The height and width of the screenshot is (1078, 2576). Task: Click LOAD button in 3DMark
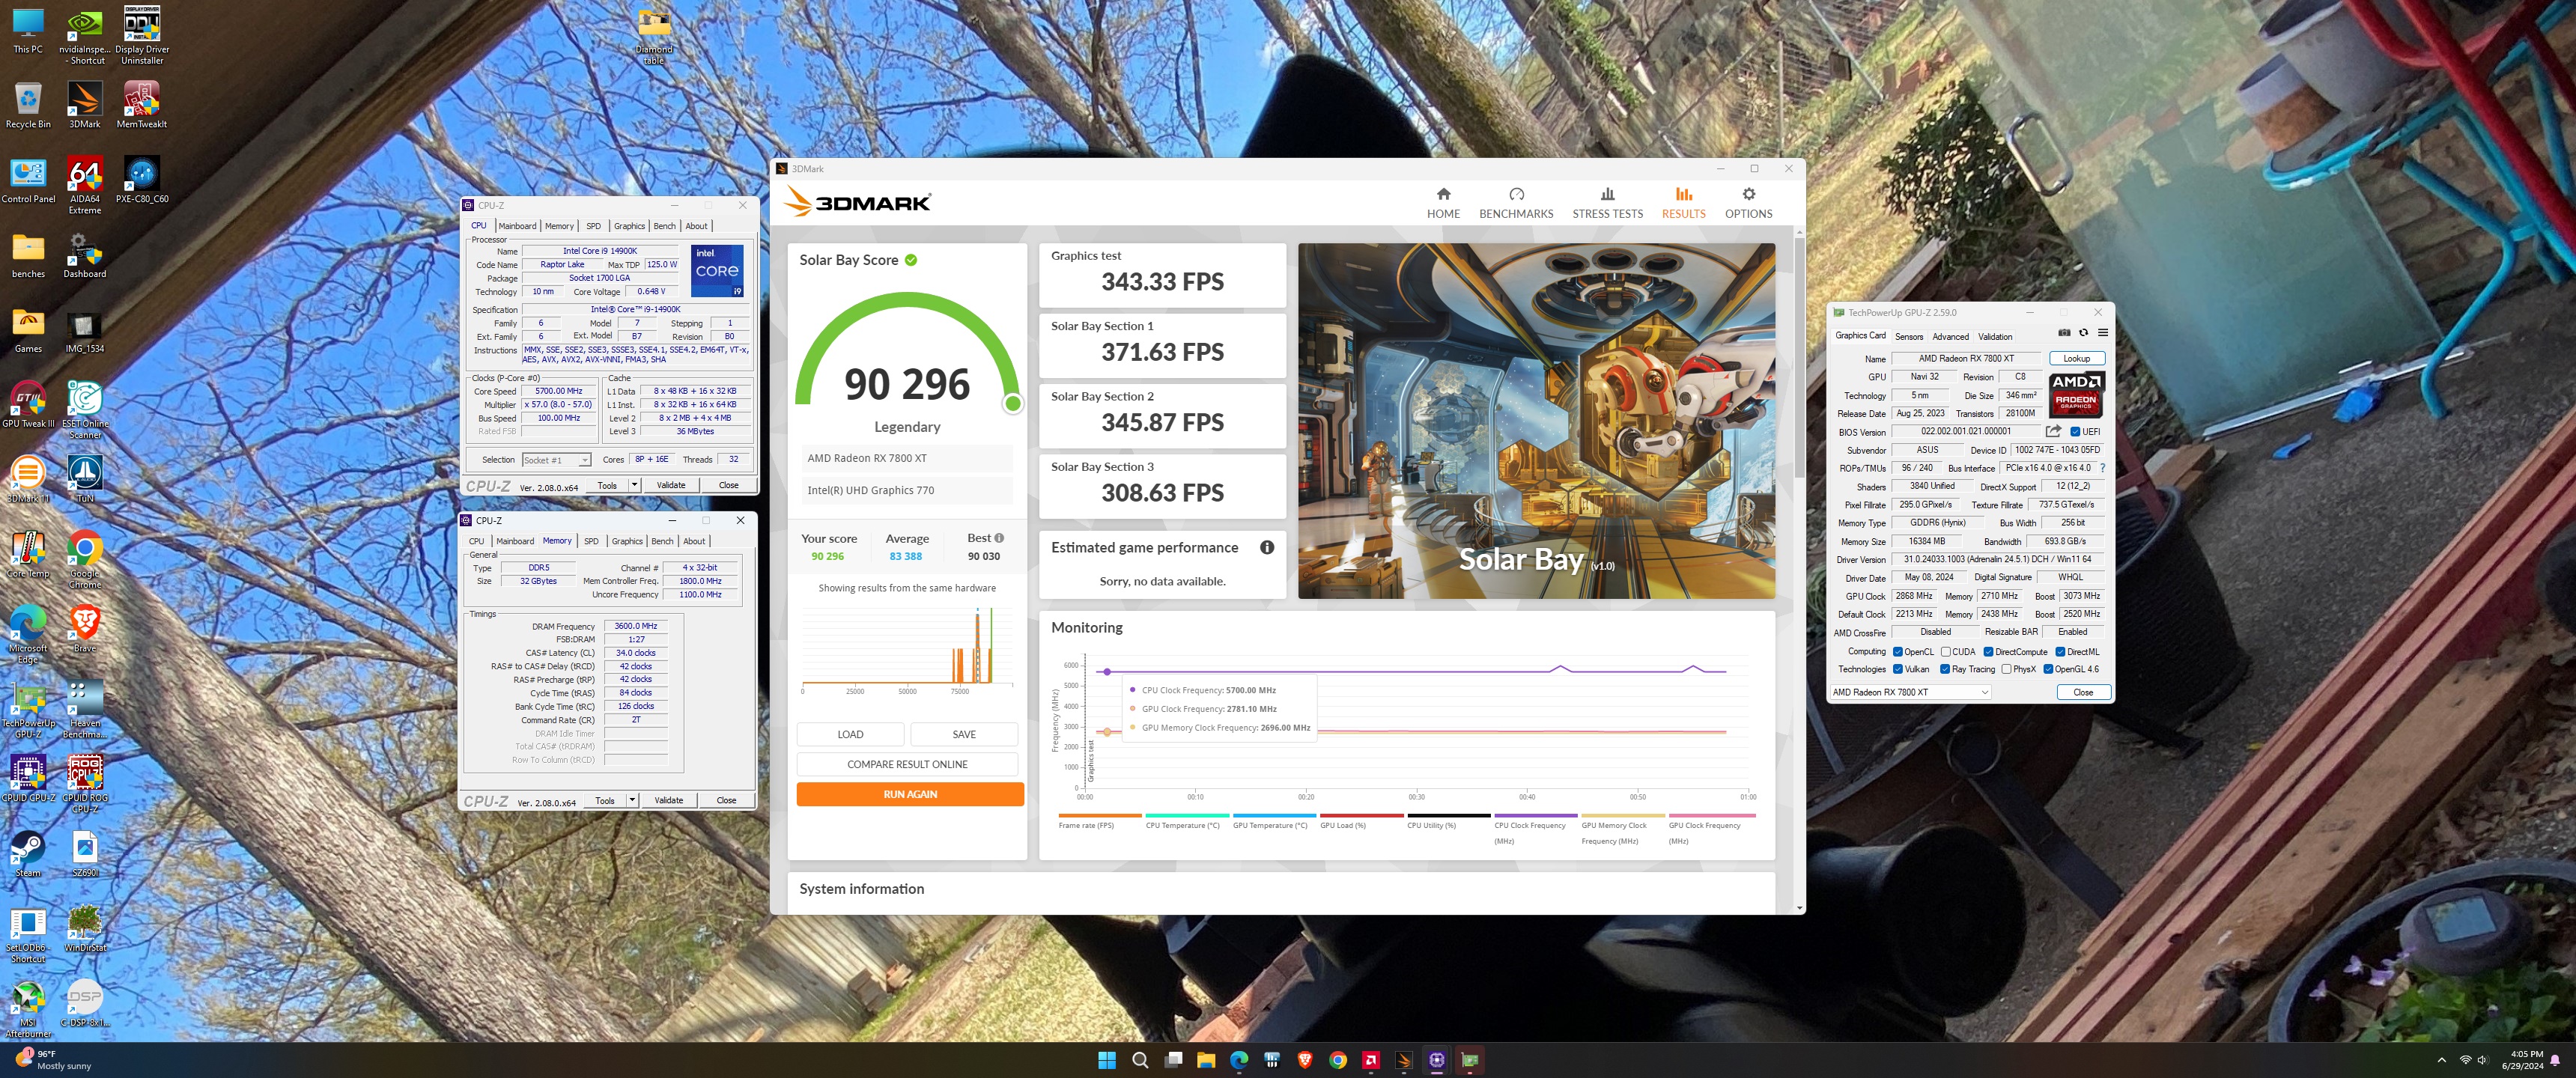(x=850, y=734)
